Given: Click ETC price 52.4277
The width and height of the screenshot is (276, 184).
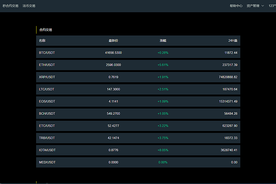Looking at the screenshot, I should tap(113, 126).
